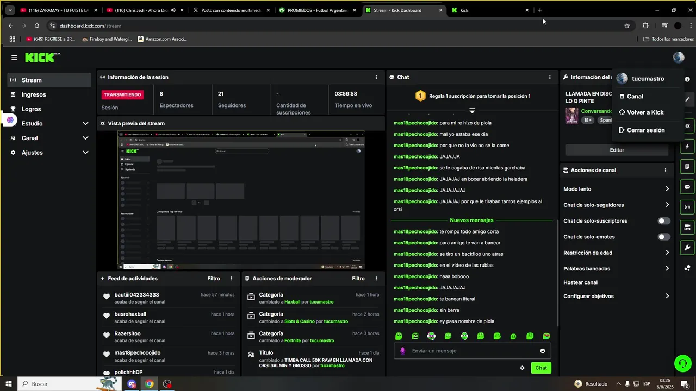
Task: Select Stream in the sidebar
Action: [49, 80]
